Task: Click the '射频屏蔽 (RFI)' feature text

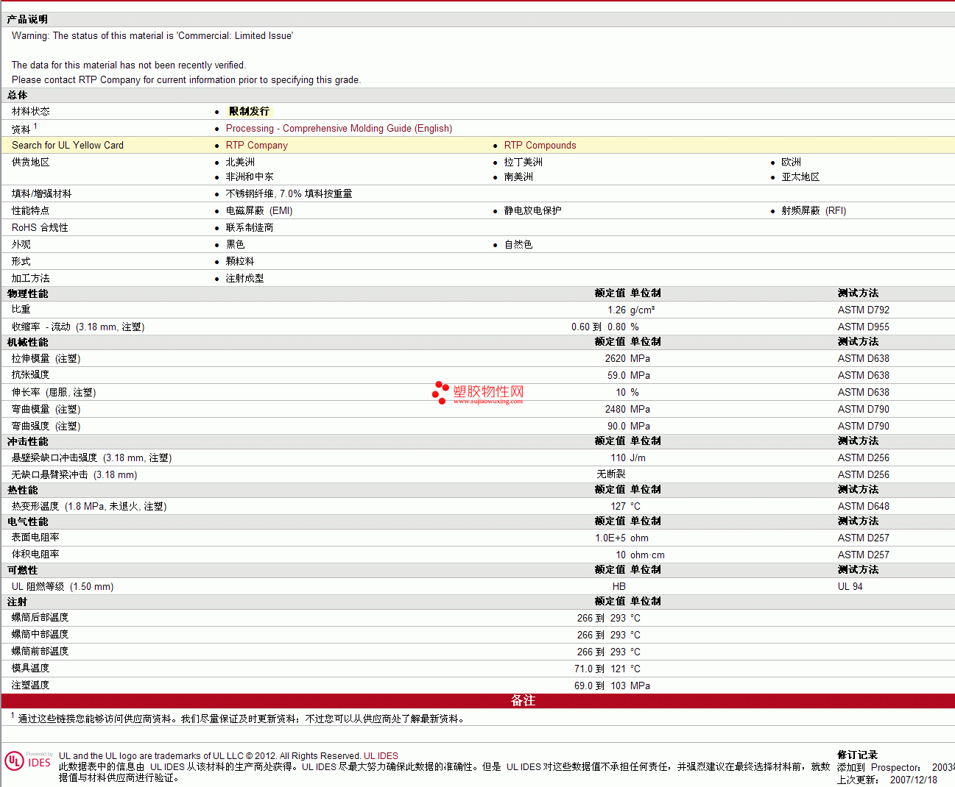Action: (x=814, y=210)
